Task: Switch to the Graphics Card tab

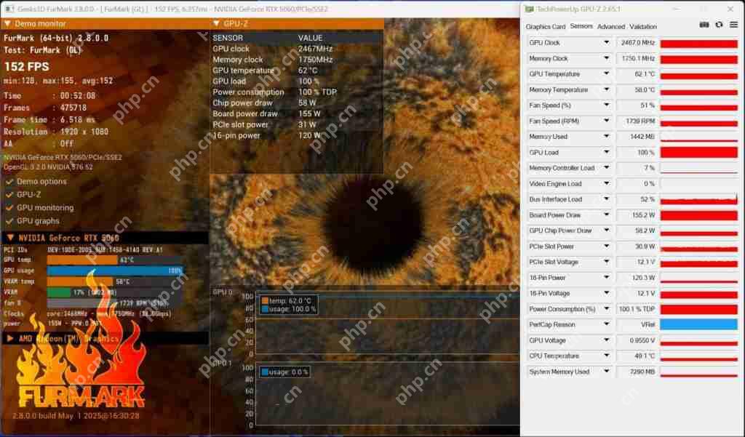Action: pos(546,27)
